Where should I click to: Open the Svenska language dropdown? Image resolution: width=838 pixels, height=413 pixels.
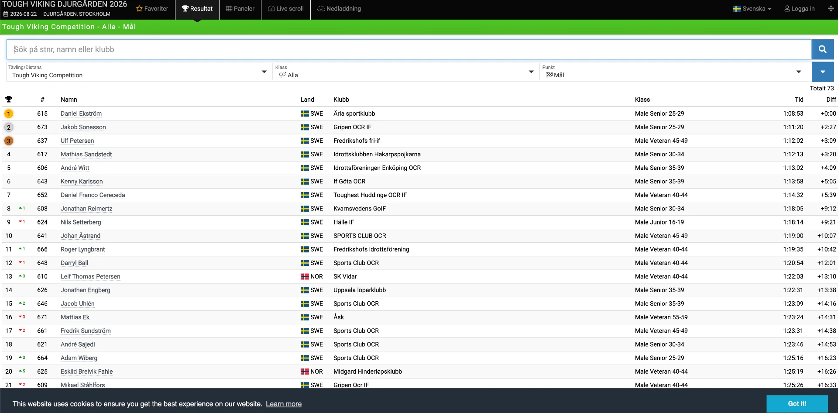(x=752, y=9)
